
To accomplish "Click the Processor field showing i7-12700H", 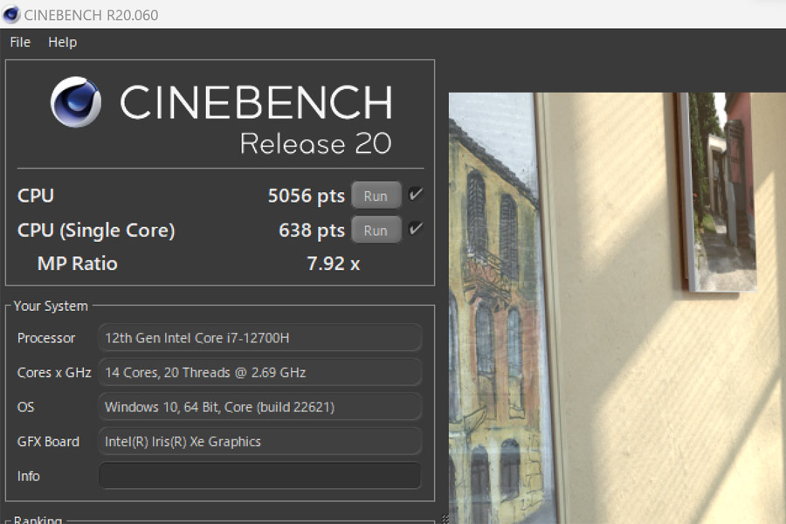I will point(259,338).
